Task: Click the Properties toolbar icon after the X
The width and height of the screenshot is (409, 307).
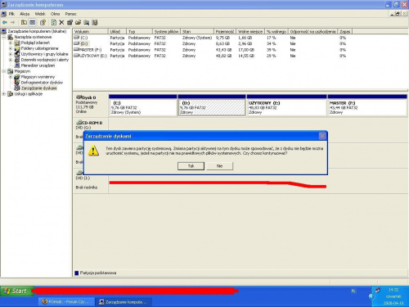Action: 70,22
